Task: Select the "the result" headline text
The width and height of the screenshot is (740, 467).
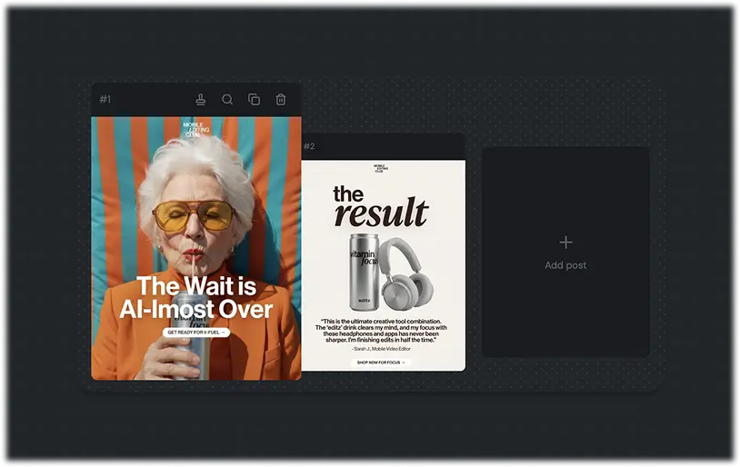Action: point(381,206)
